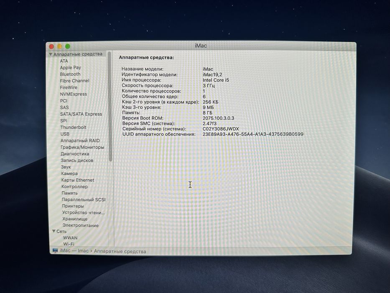
Task: Open Хранилище entry
Action: (x=75, y=219)
